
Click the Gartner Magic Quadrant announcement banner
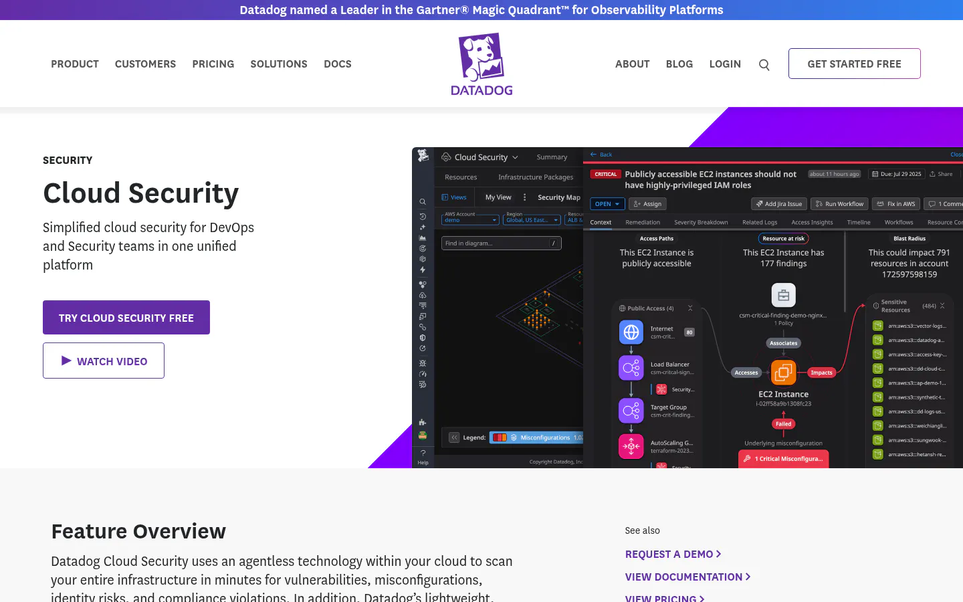pos(481,10)
